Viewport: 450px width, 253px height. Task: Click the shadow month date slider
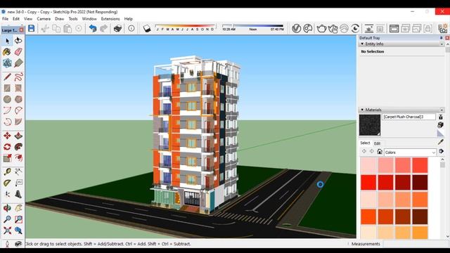(185, 28)
